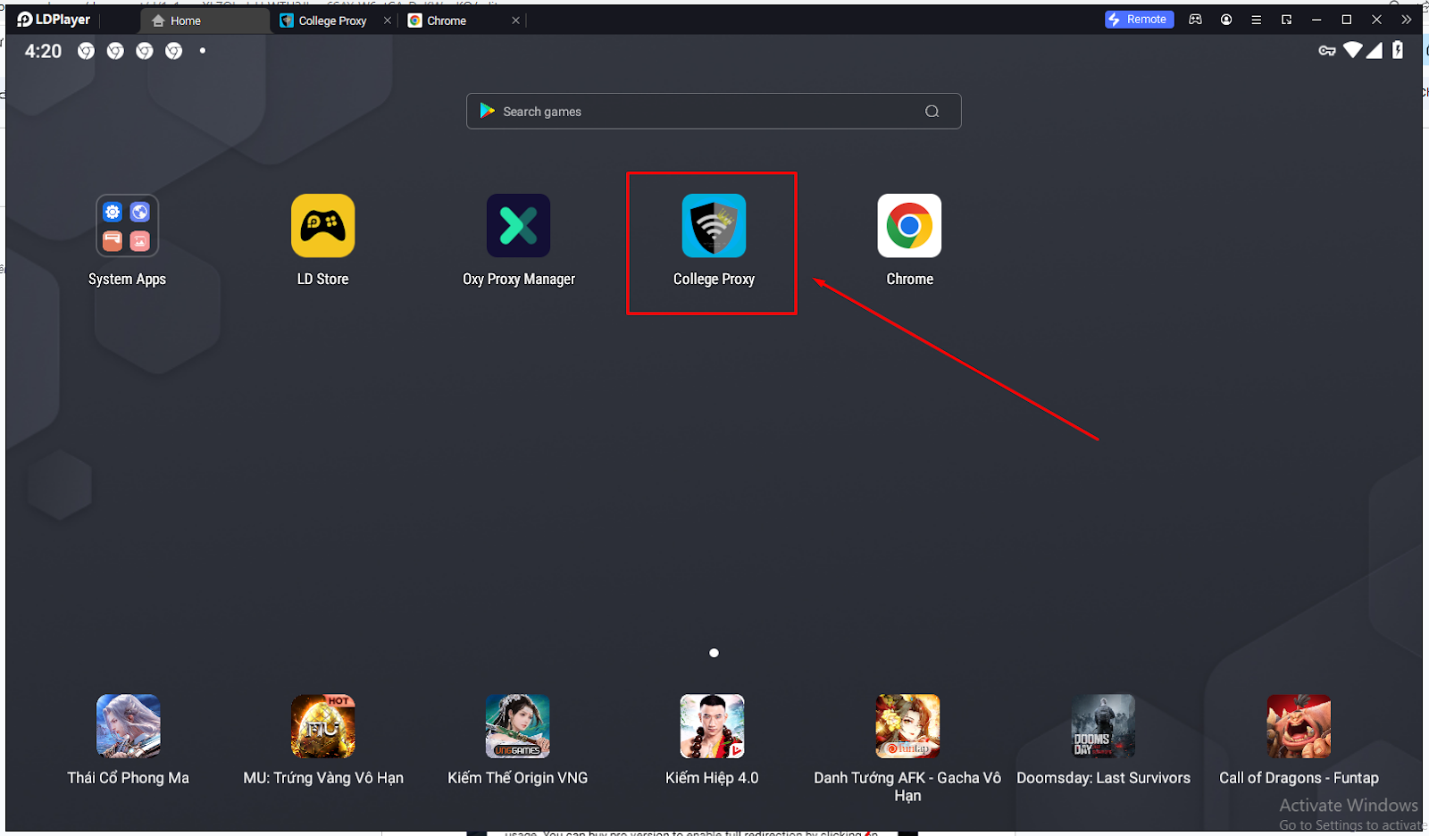Click the home screen page indicator dot
This screenshot has width=1429, height=836.
pos(714,653)
